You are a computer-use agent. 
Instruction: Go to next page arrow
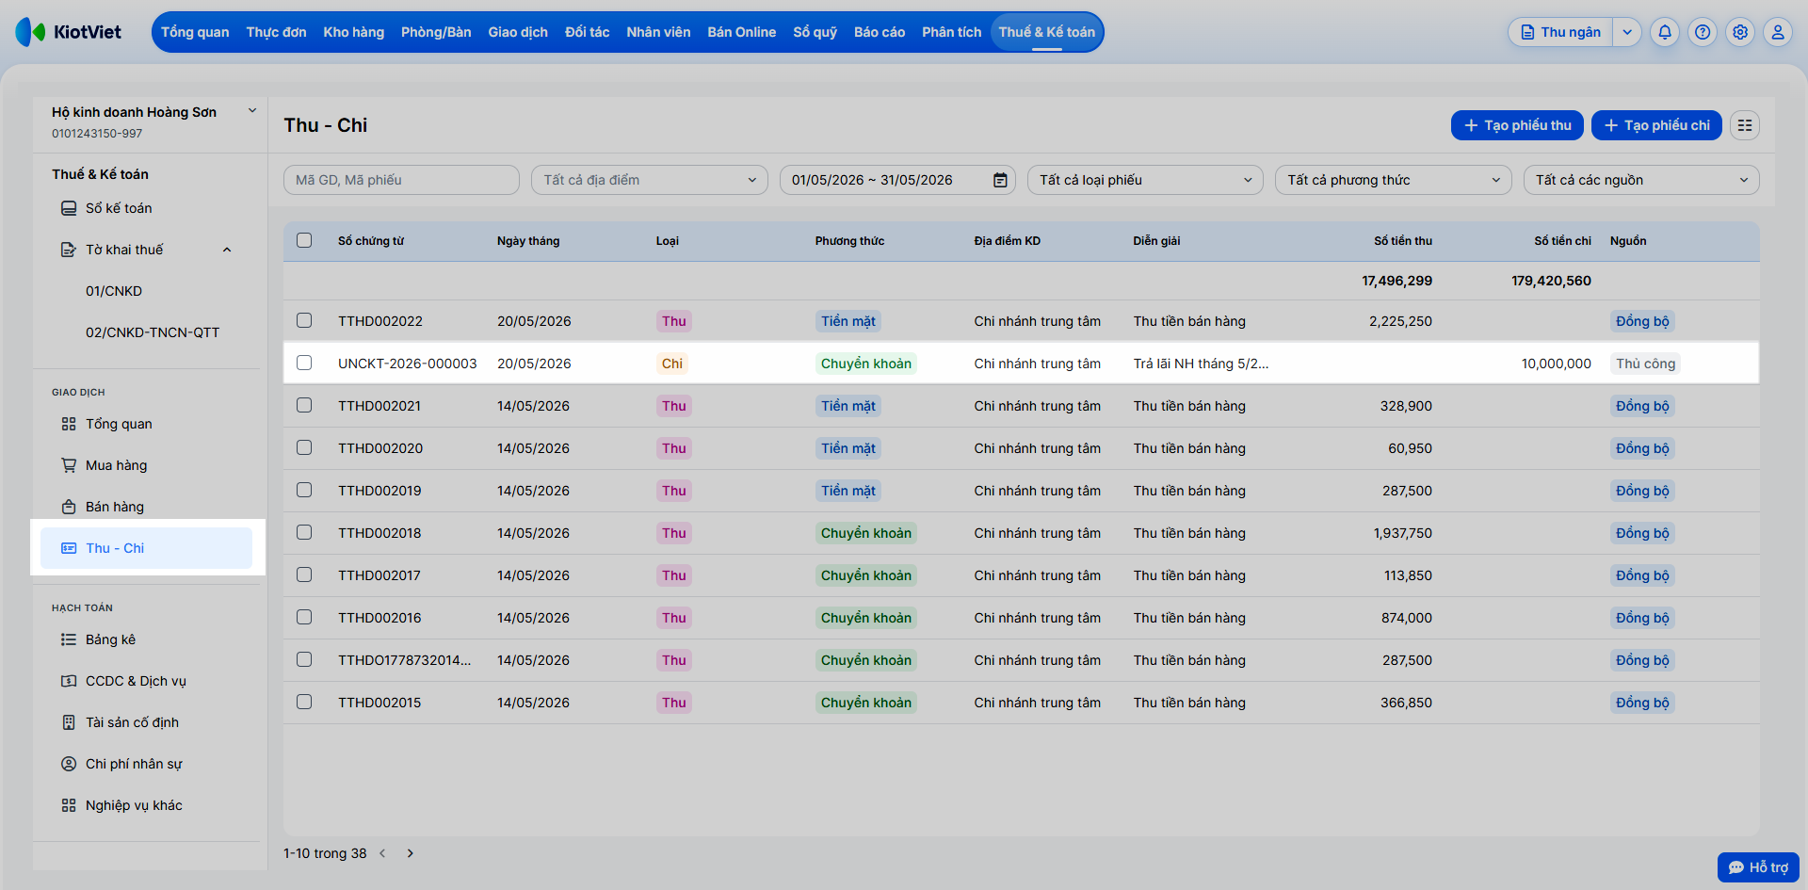[410, 853]
